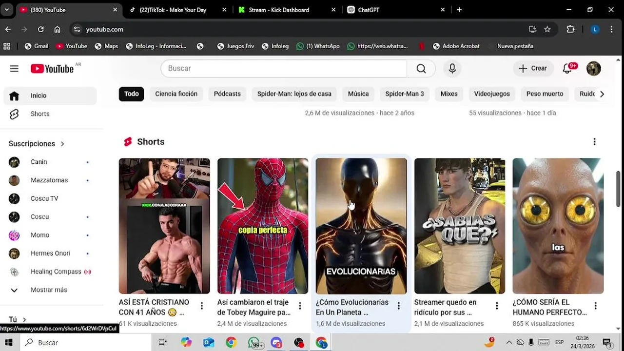Select the Música chip
The image size is (624, 351).
358,94
